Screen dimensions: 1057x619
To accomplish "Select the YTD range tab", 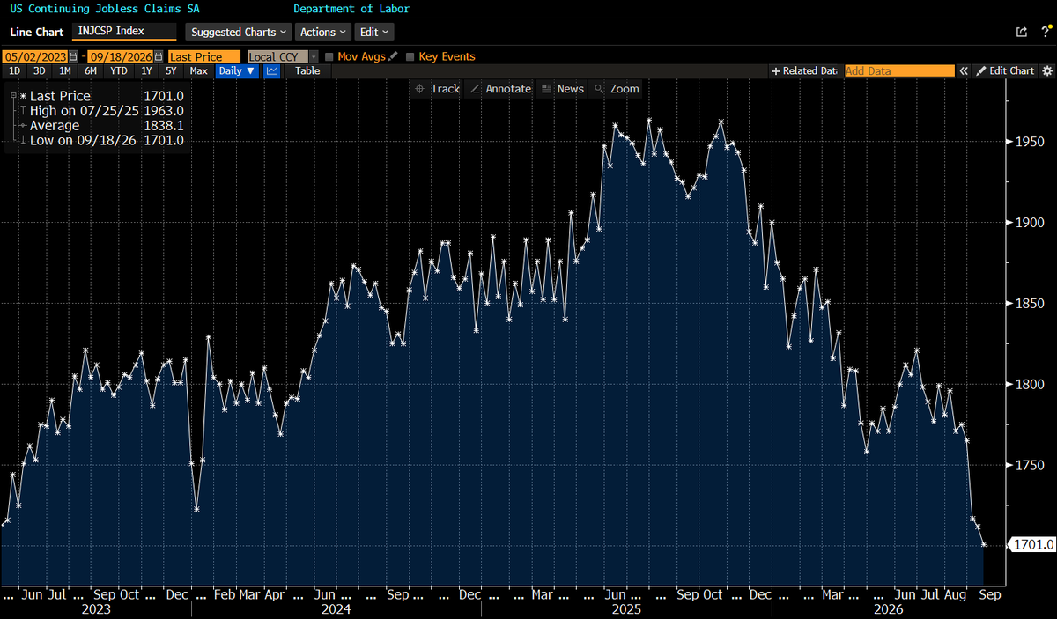I will coord(119,70).
